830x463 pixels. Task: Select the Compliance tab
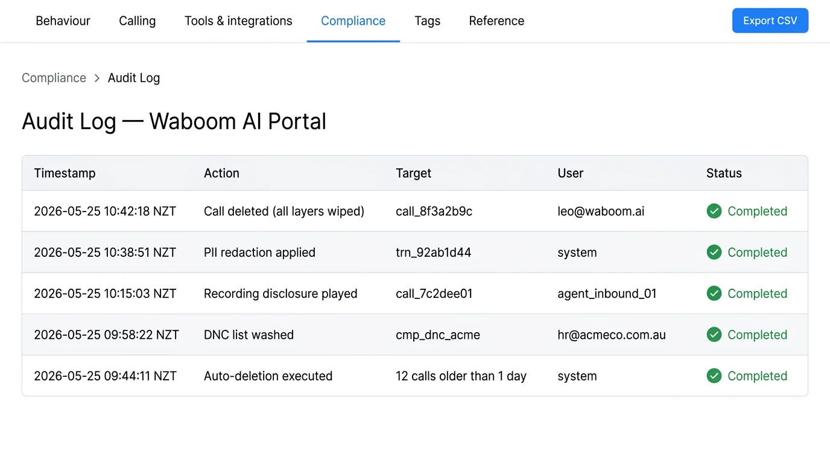coord(353,21)
